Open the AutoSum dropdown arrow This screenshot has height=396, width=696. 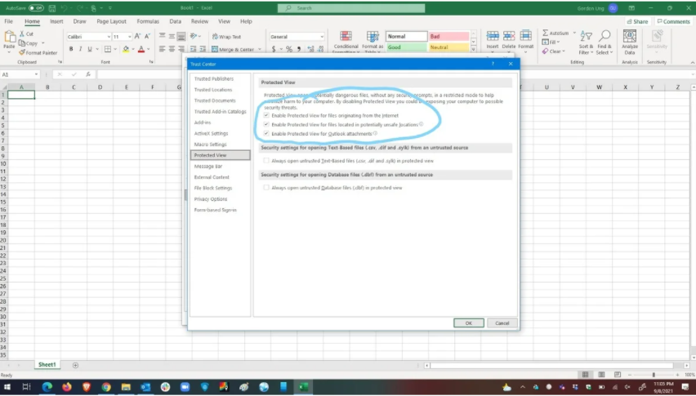(573, 33)
